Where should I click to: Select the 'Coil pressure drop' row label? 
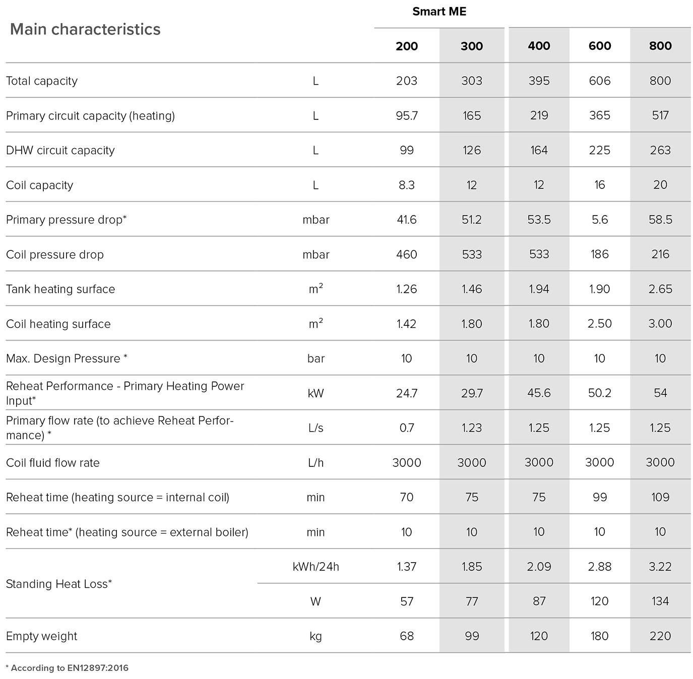click(55, 255)
